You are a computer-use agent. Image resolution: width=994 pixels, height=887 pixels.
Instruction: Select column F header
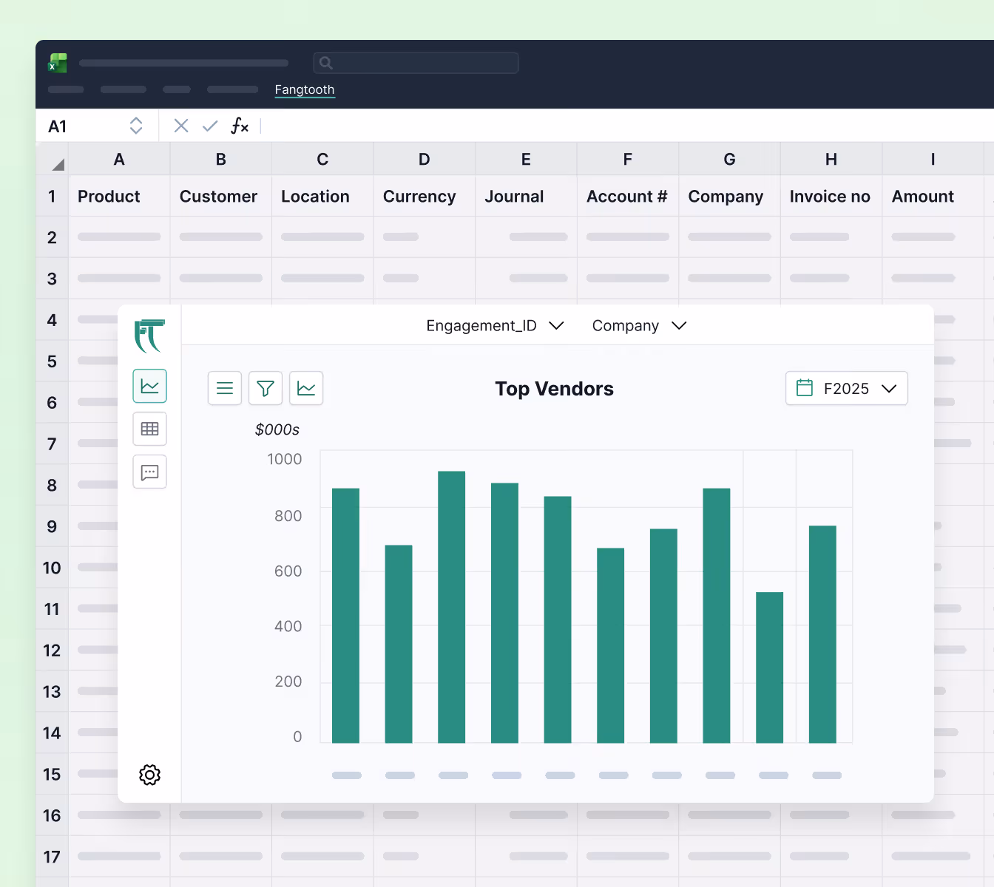point(628,159)
